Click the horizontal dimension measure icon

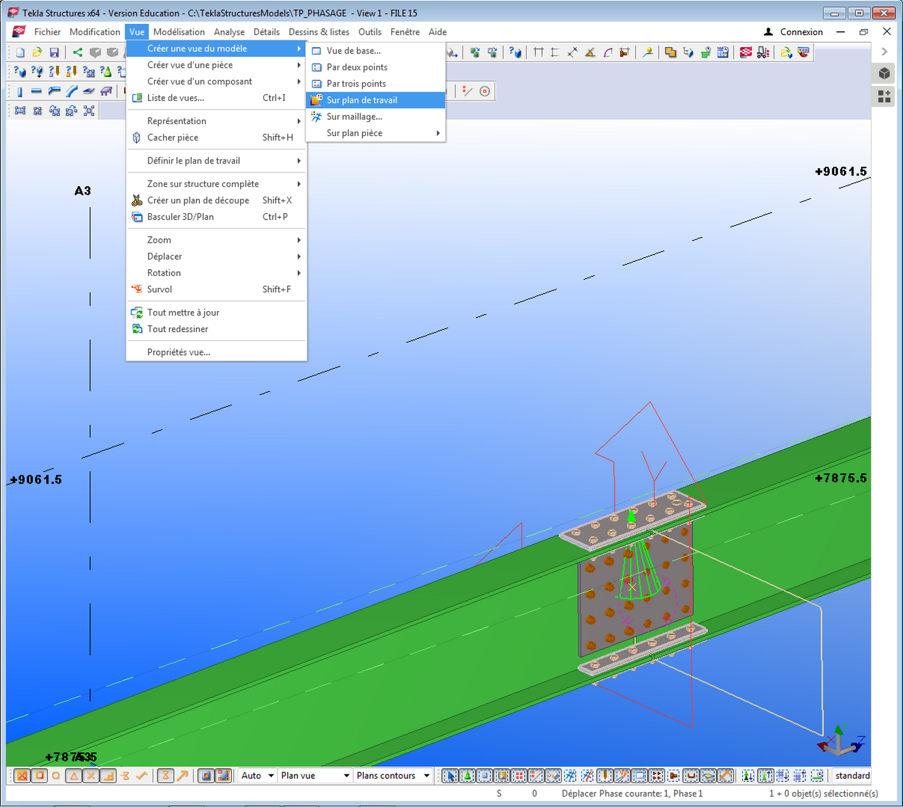(x=538, y=52)
